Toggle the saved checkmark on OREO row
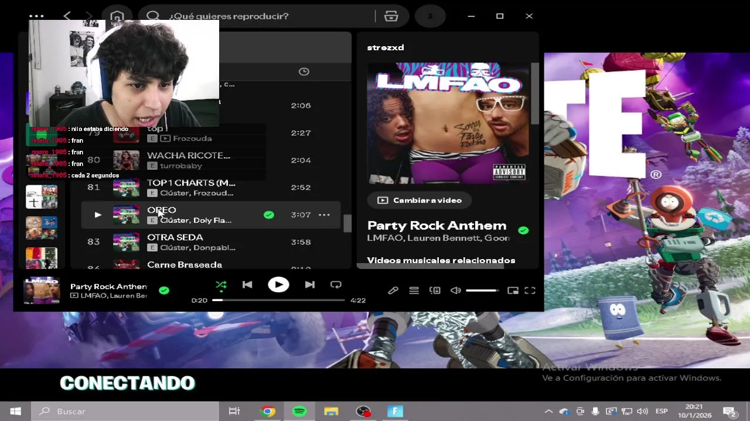Image resolution: width=750 pixels, height=421 pixels. coord(268,215)
